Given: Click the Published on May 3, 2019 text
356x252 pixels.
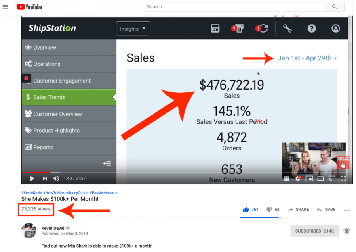Looking at the screenshot, I should pos(65,233).
